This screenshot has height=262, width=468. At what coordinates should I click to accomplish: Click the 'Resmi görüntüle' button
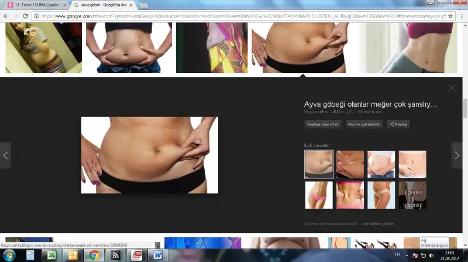click(x=364, y=124)
